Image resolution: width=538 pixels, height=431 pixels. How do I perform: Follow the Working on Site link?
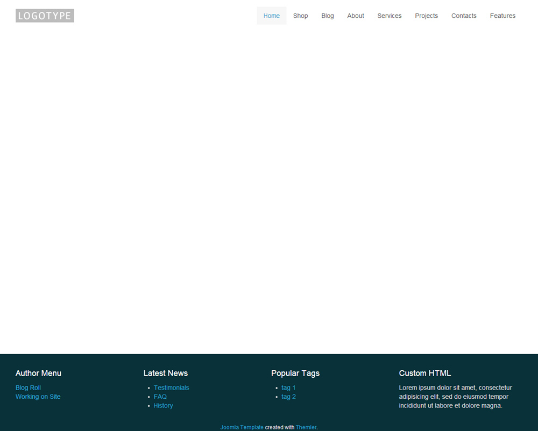coord(38,397)
